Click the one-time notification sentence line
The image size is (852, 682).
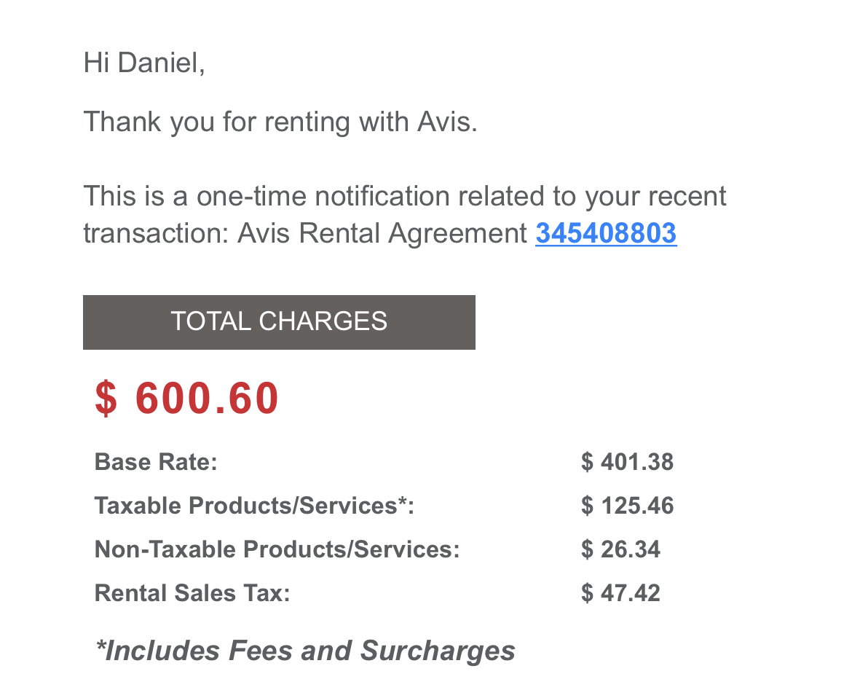pos(405,196)
